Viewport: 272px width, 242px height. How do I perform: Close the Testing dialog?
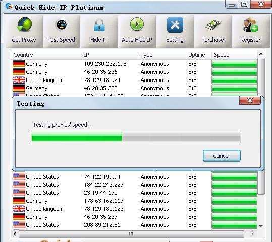(x=250, y=100)
